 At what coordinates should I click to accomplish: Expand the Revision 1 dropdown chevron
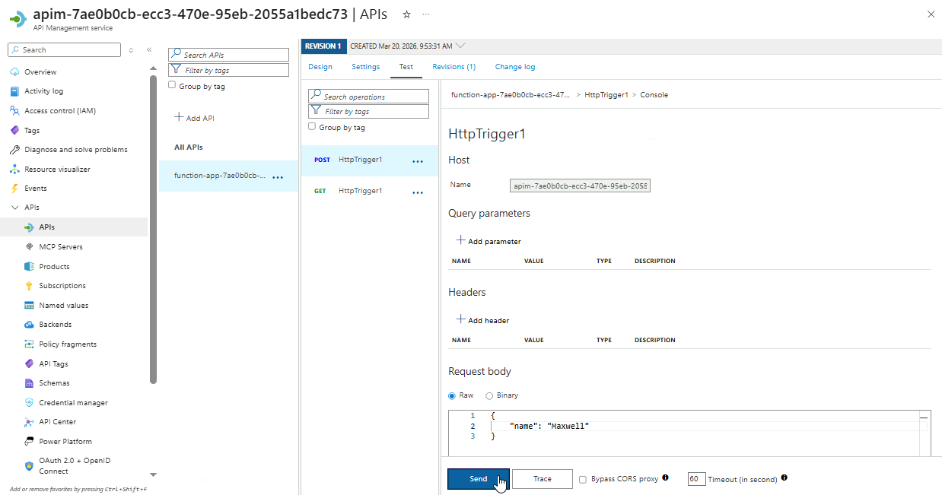coord(460,46)
